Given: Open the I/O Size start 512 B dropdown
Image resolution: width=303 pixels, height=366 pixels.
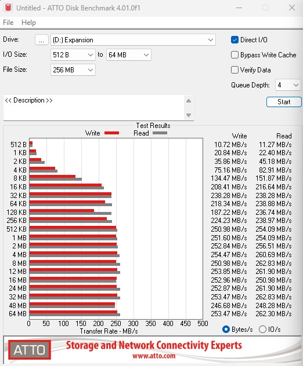Looking at the screenshot, I should pos(73,55).
